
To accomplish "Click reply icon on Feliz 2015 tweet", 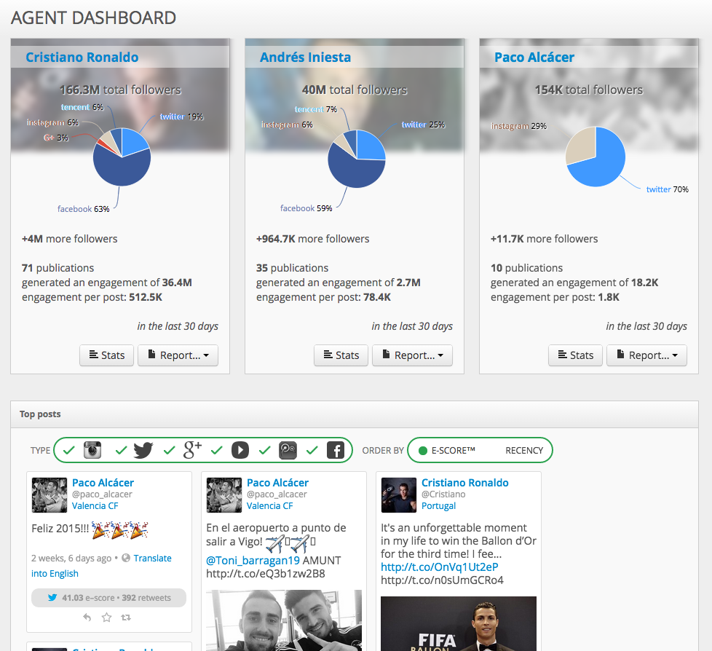I will click(x=87, y=617).
